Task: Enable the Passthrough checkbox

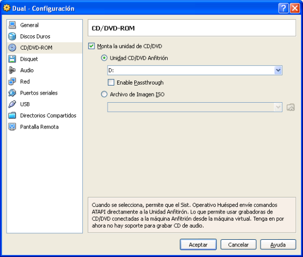Action: point(111,82)
